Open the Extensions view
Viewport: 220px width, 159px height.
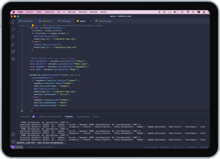[x=13, y=52]
